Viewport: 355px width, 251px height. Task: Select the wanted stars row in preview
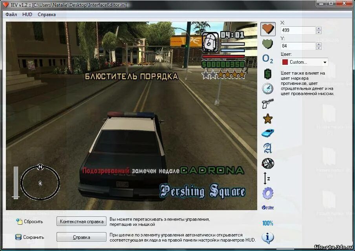point(224,74)
